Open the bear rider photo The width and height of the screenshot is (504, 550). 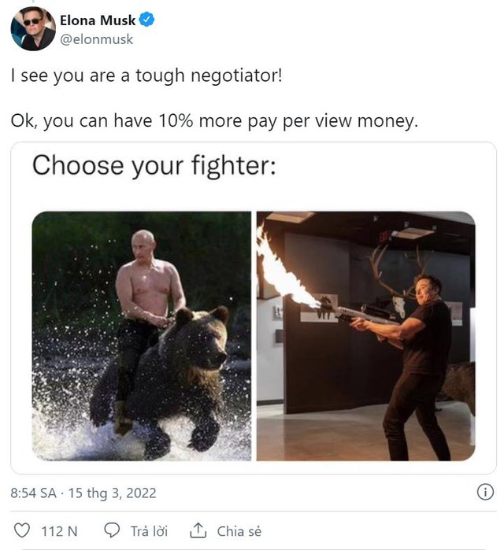[x=142, y=336]
